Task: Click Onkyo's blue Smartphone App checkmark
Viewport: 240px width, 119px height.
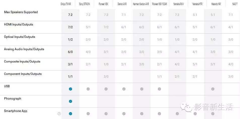Action: 71,114
